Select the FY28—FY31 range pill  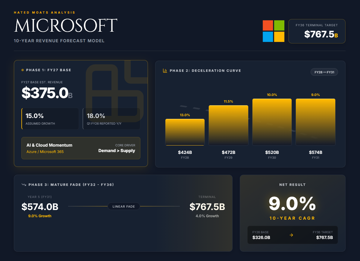(x=324, y=72)
